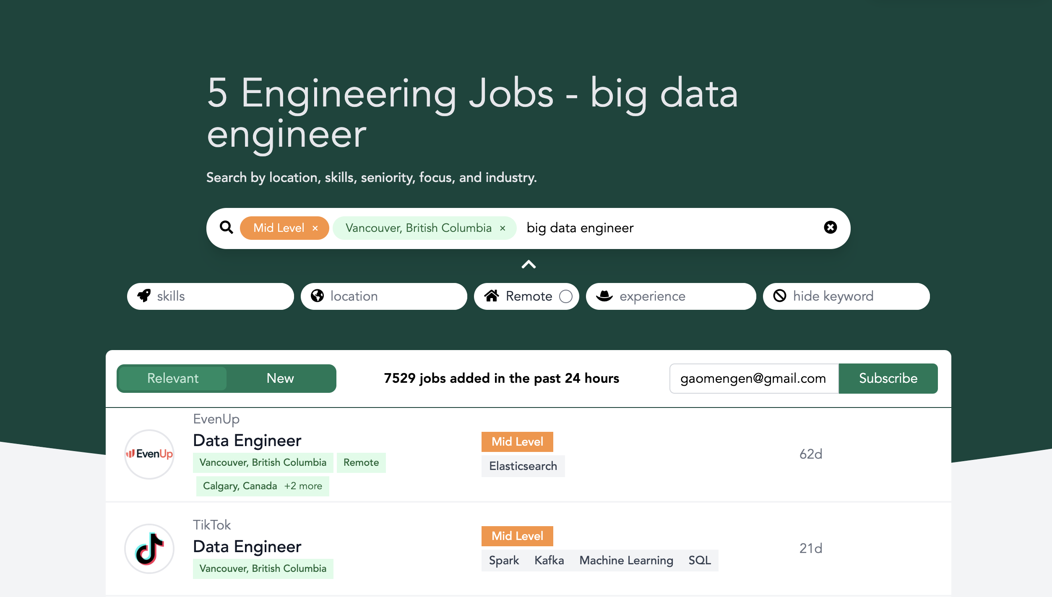Screen dimensions: 1052x597
Task: Open the TikTok Data Engineer job posting
Action: [247, 546]
